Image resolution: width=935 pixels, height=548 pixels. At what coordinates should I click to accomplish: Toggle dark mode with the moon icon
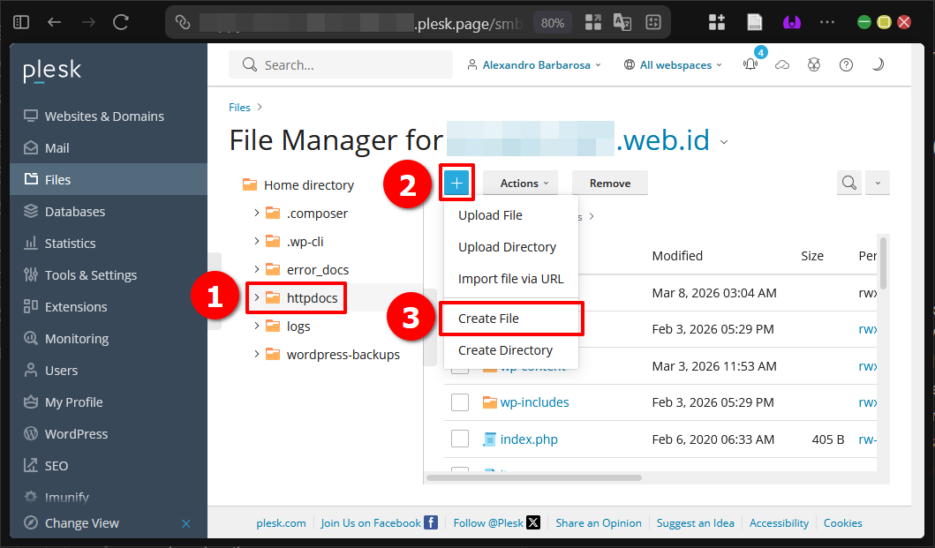(x=877, y=64)
